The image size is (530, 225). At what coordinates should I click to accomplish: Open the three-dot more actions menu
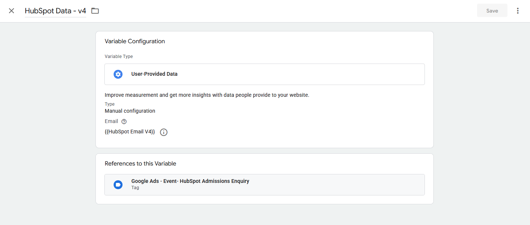518,11
